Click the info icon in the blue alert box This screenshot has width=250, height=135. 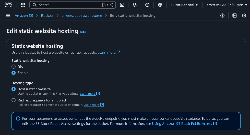point(18,118)
